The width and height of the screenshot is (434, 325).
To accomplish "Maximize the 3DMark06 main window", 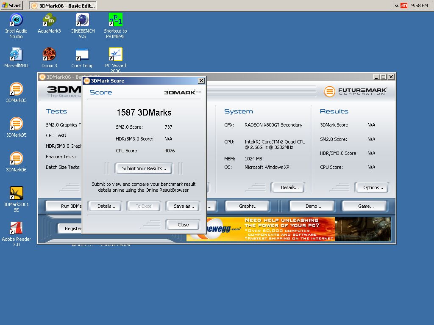I will [x=383, y=77].
